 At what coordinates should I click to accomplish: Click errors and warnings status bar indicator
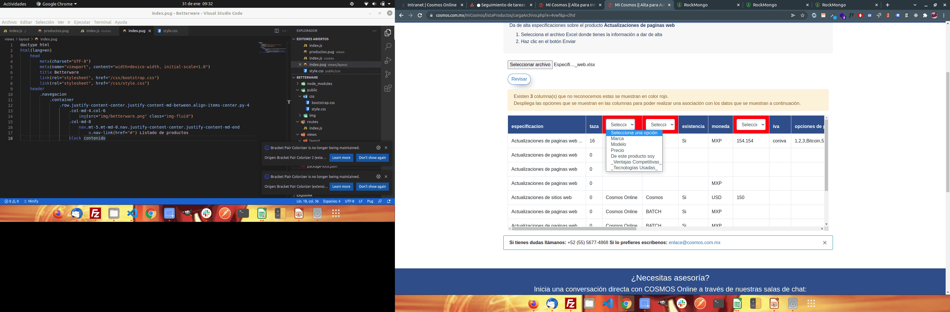tap(12, 201)
